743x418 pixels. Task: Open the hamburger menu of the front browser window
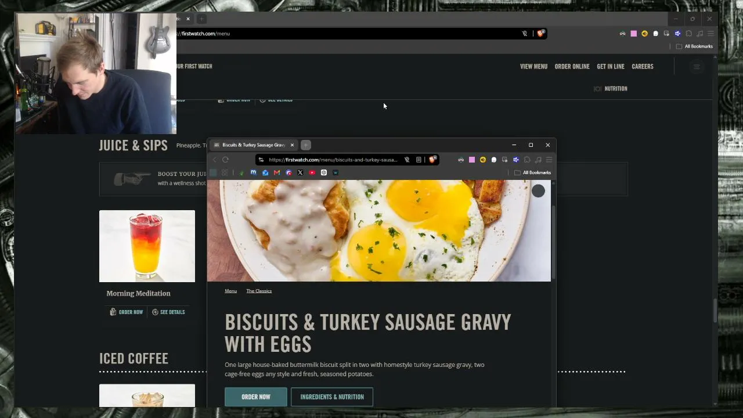click(x=549, y=160)
